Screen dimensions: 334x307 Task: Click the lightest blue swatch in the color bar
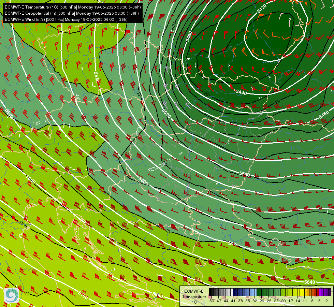[256, 292]
